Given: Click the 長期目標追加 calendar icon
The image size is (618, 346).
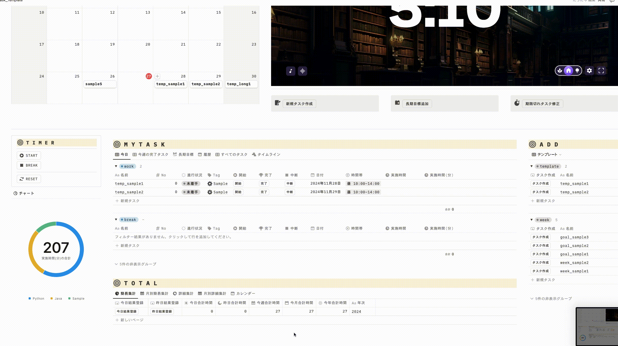Looking at the screenshot, I should click(x=397, y=103).
